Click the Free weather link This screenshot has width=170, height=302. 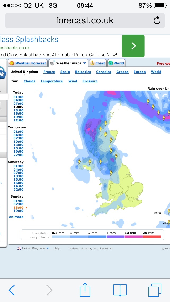click(x=163, y=63)
